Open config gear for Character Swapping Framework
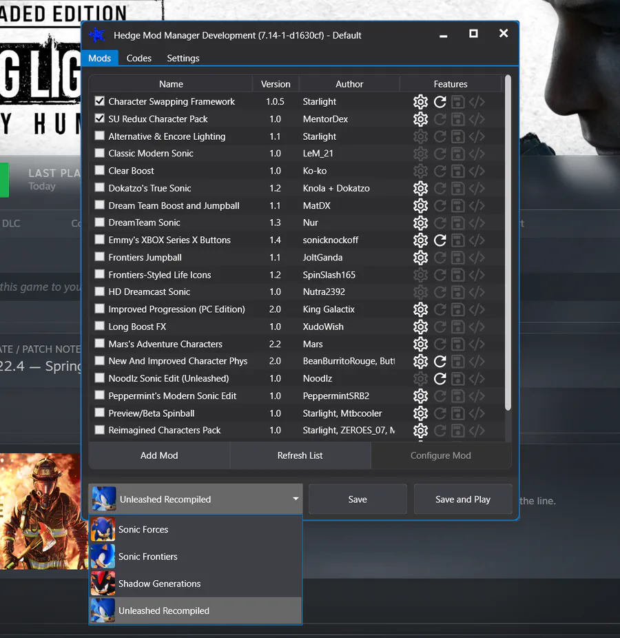620x638 pixels. click(x=420, y=102)
